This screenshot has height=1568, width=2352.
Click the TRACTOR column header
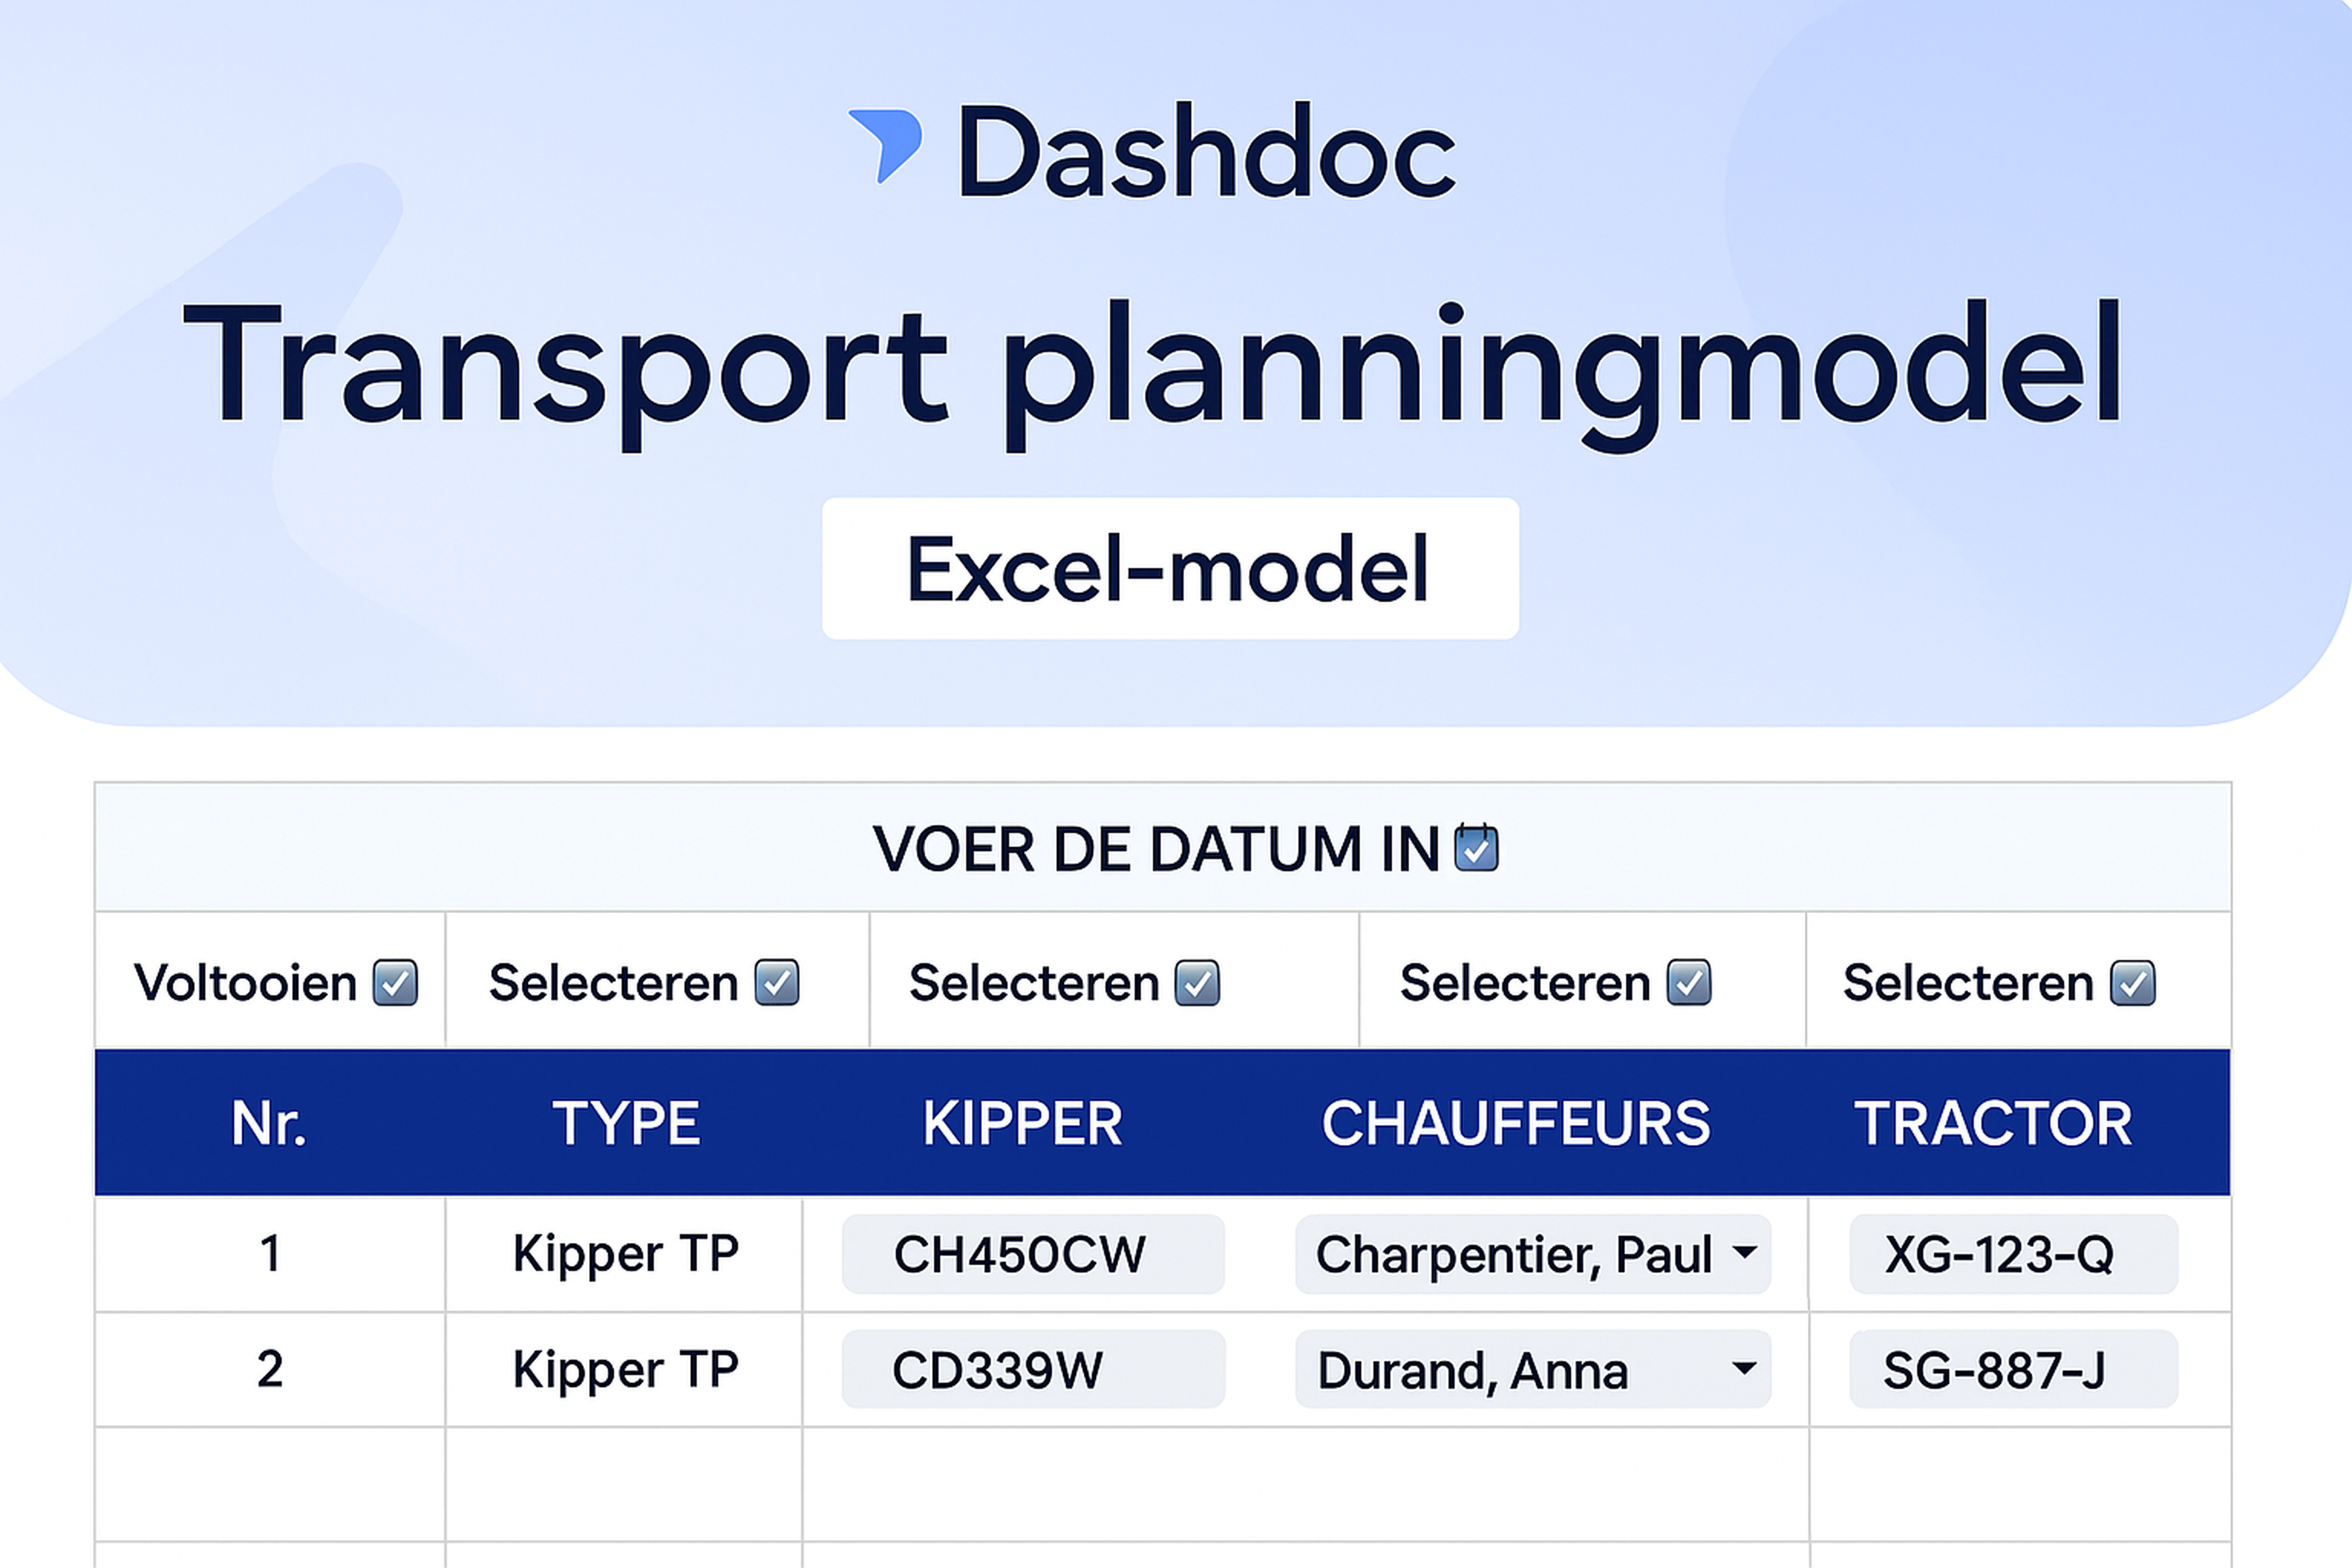click(x=1993, y=1123)
